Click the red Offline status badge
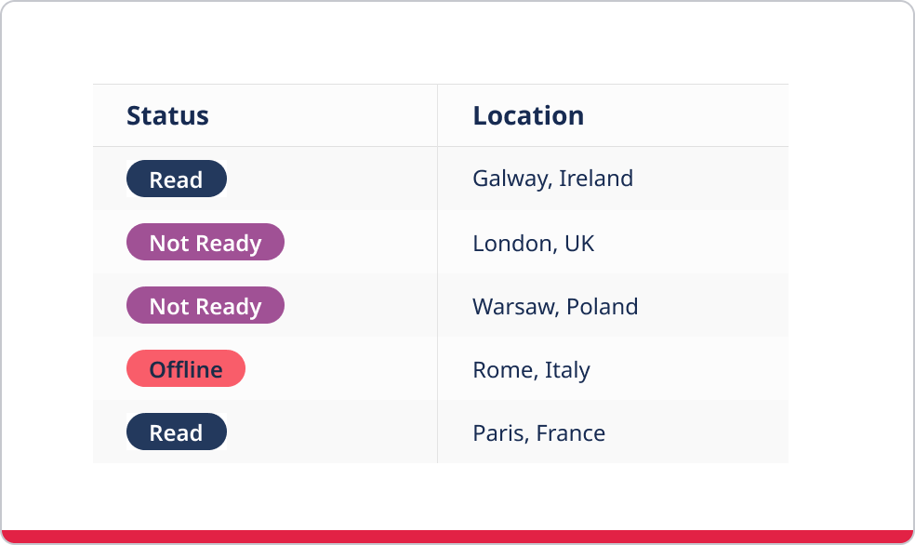This screenshot has width=915, height=545. [186, 368]
